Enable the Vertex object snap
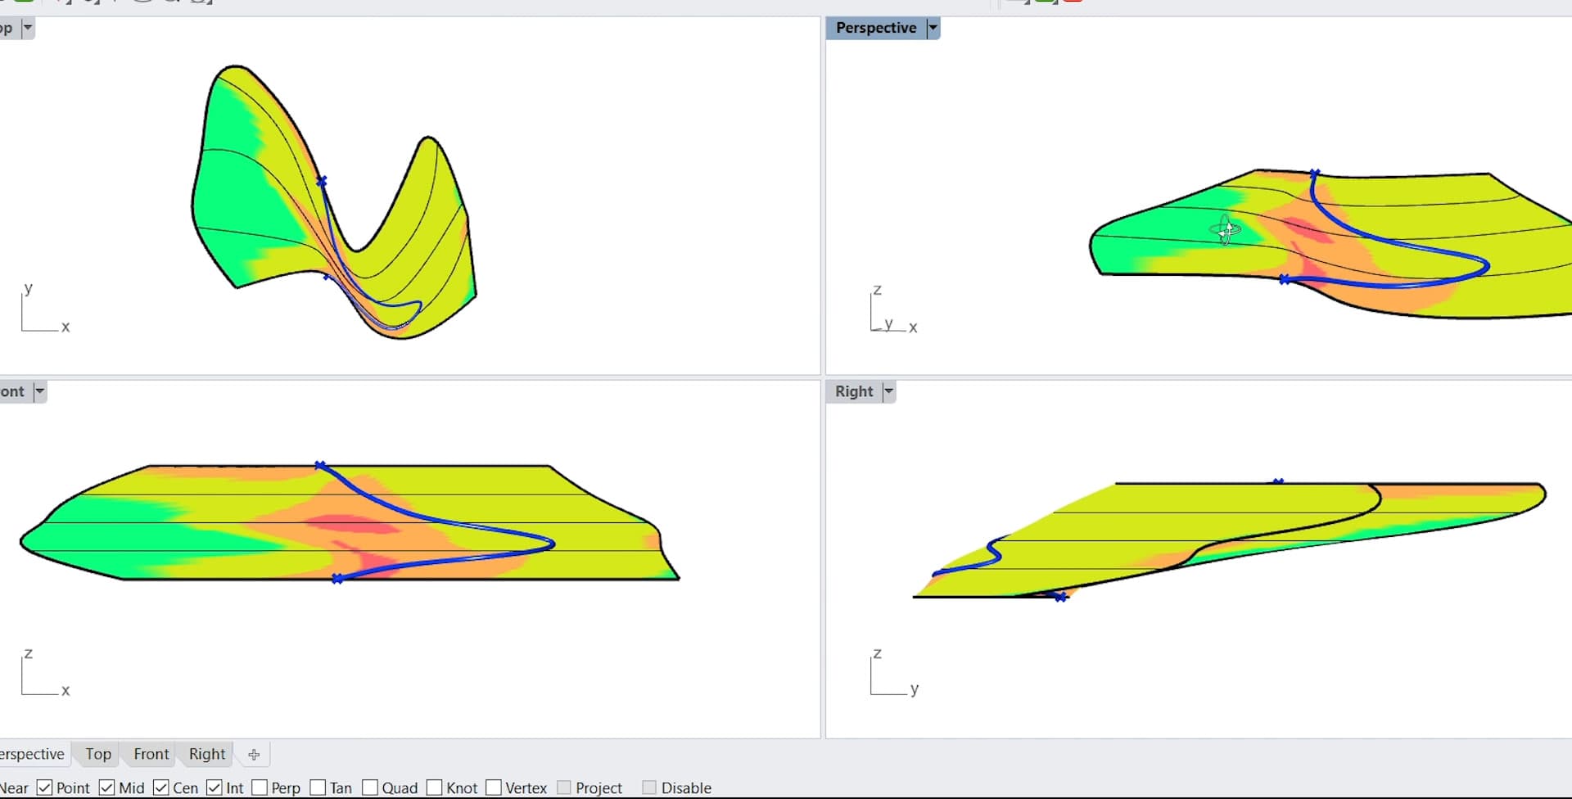The width and height of the screenshot is (1572, 799). point(494,788)
